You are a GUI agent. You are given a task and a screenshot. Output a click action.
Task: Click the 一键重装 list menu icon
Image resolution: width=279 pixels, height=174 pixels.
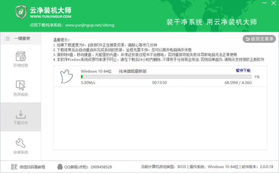7,39
